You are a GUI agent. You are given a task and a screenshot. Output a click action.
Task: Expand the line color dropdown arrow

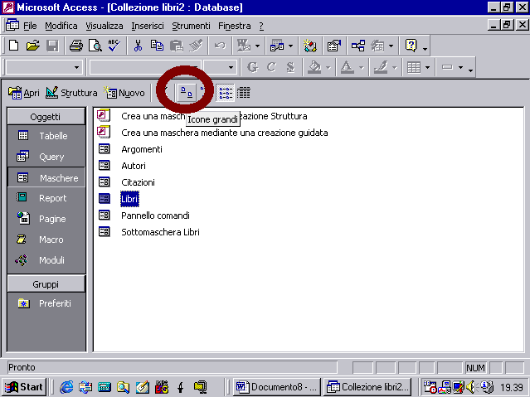(394, 68)
